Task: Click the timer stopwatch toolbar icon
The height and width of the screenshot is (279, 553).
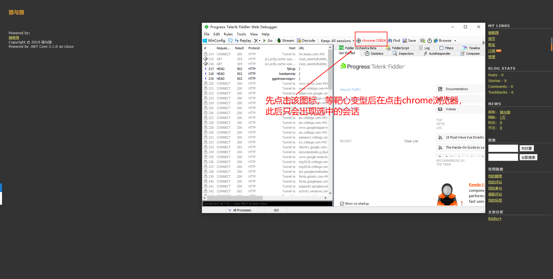Action: click(429, 41)
